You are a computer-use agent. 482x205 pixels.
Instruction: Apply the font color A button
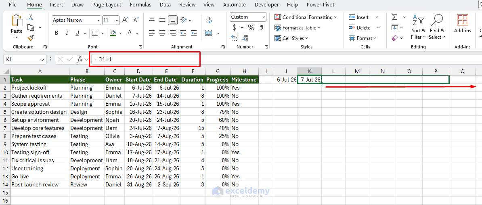(x=130, y=33)
